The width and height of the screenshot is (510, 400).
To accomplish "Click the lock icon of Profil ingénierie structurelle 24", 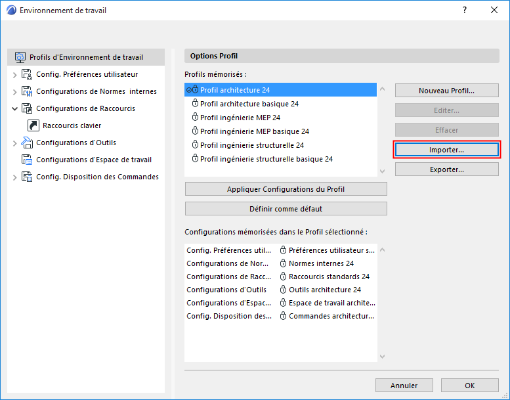I will (x=195, y=145).
